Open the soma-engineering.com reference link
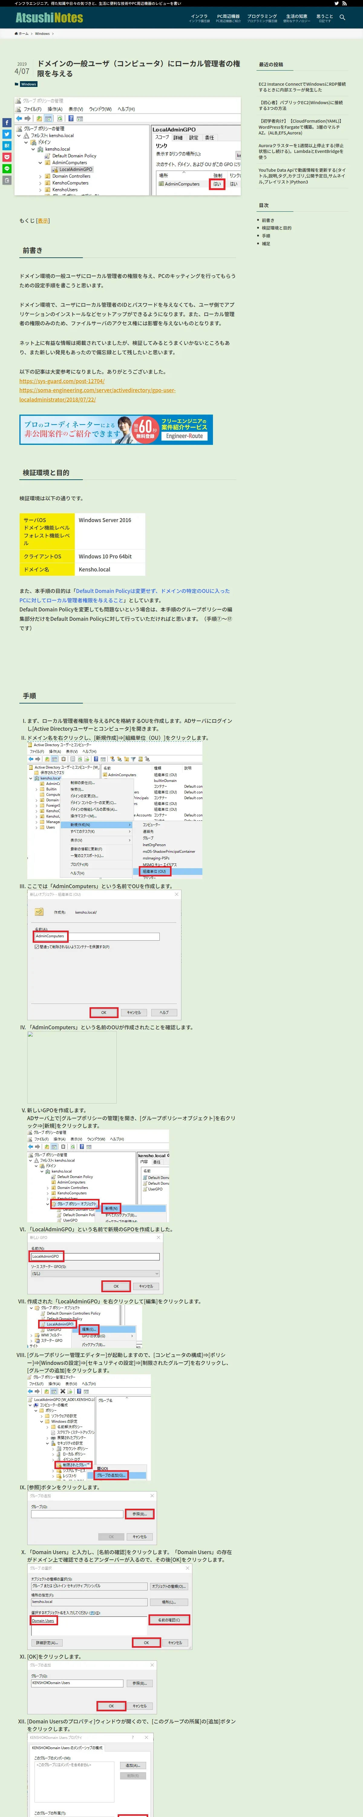 click(97, 394)
